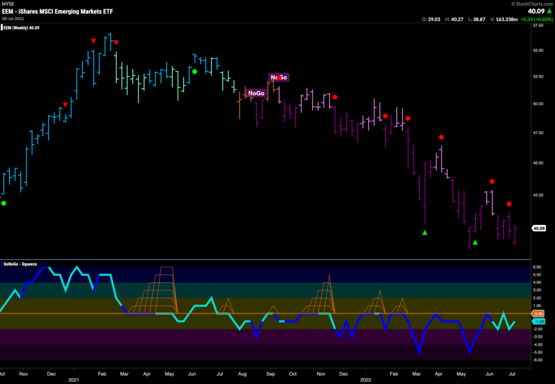Click the green up-triangle marker below May 2022 bars
The height and width of the screenshot is (384, 555).
point(475,242)
